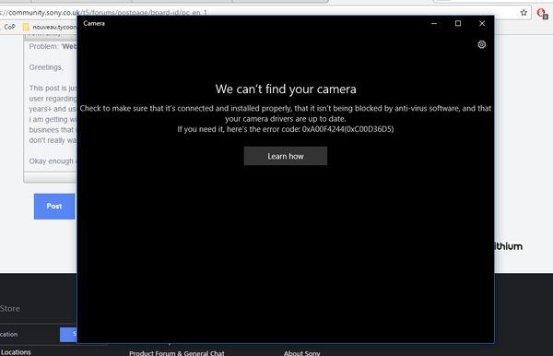Click the Learn how button
The height and width of the screenshot is (356, 553).
[286, 156]
